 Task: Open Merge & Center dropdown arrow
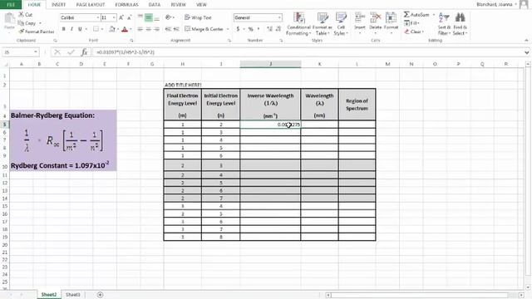(228, 29)
